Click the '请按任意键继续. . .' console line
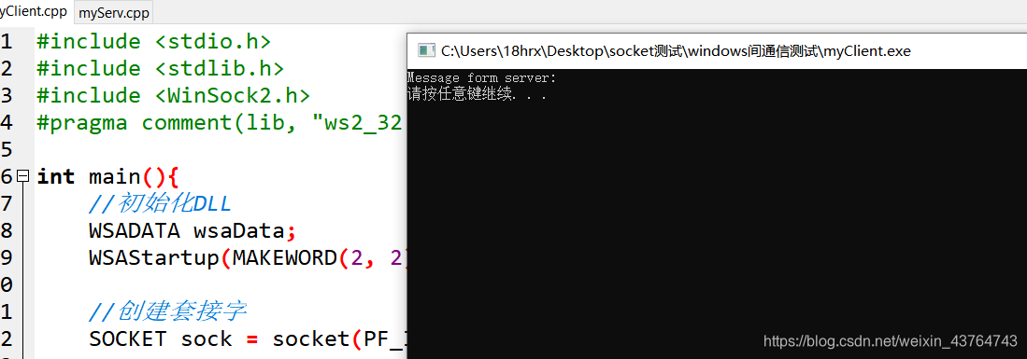This screenshot has width=1027, height=359. [x=477, y=94]
